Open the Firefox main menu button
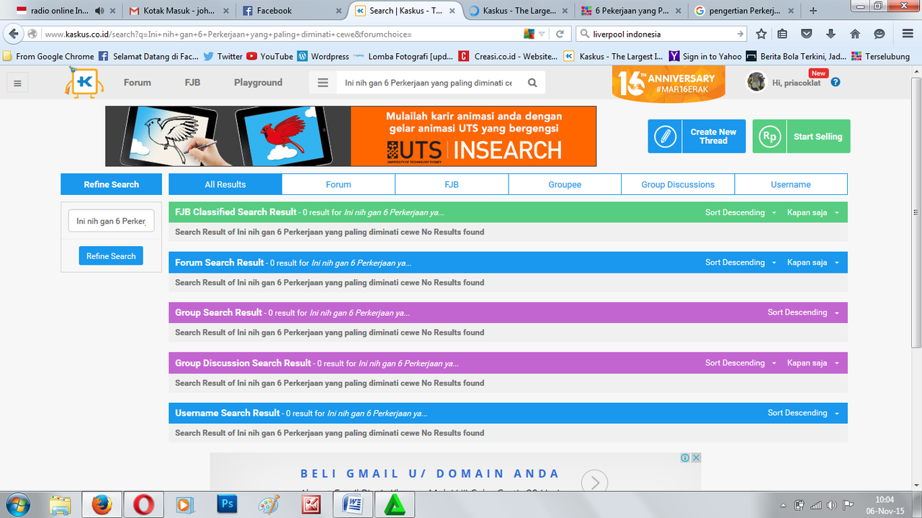This screenshot has width=922, height=518. click(x=907, y=34)
